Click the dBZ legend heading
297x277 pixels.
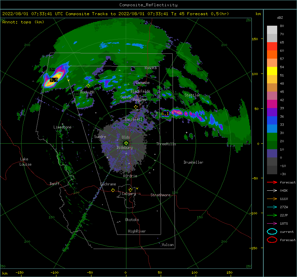click(x=280, y=17)
